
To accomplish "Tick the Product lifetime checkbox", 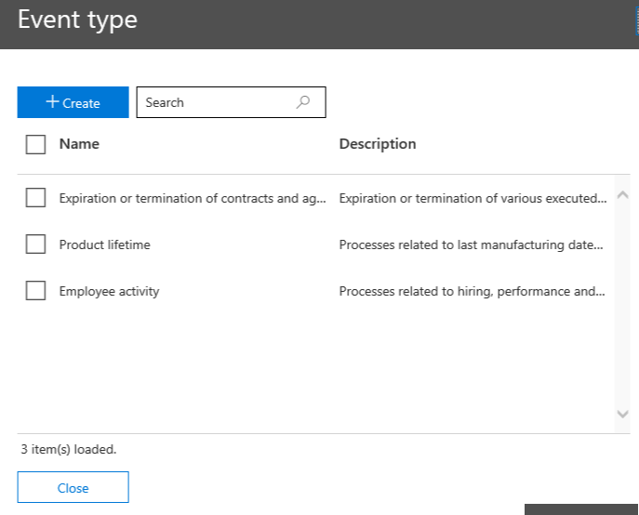I will point(36,244).
